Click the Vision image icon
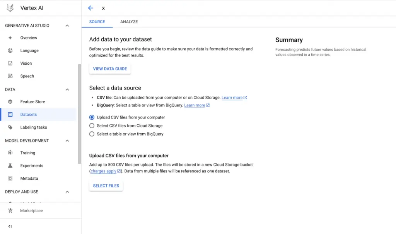 (10, 63)
